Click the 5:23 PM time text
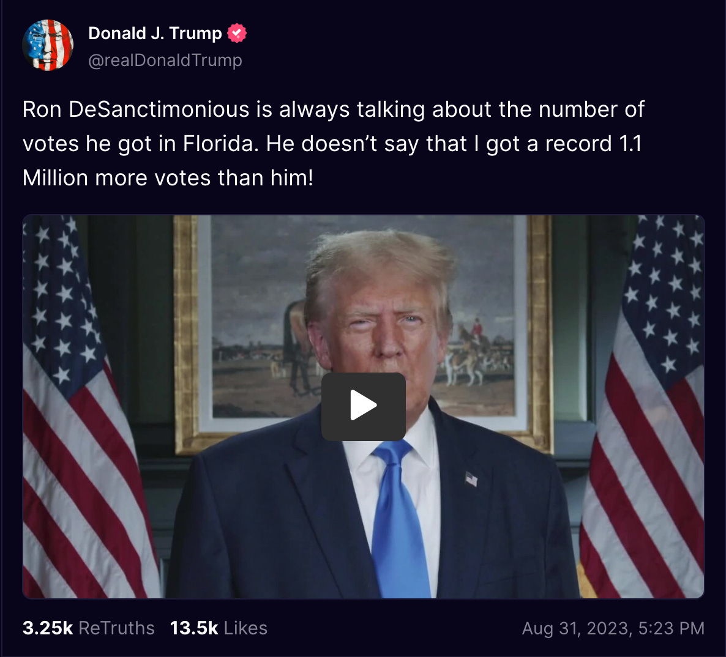Image resolution: width=726 pixels, height=657 pixels. (x=672, y=628)
